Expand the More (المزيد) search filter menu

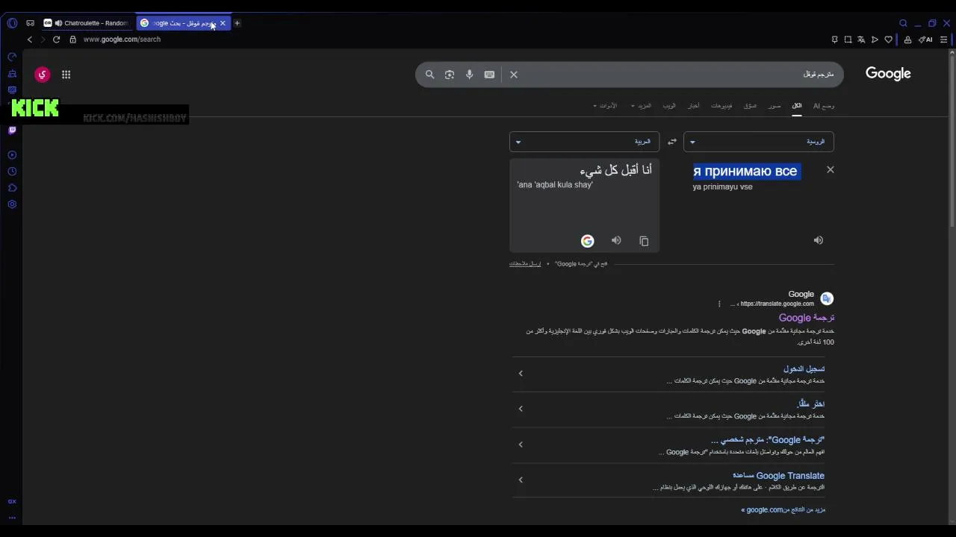pos(641,106)
